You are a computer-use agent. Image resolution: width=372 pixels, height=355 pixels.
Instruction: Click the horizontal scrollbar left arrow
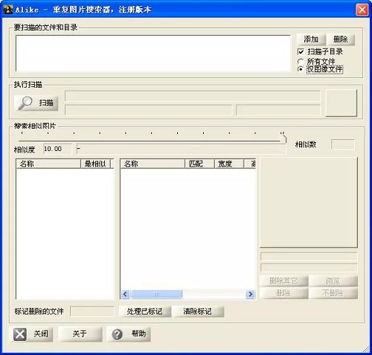125,294
